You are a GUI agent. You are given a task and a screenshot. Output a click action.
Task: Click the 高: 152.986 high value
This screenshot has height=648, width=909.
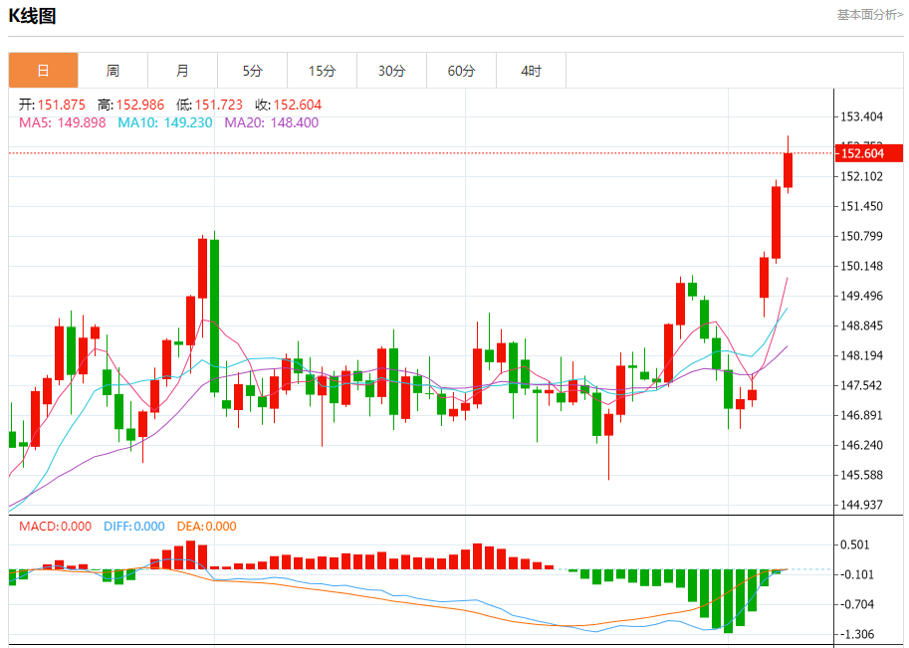click(131, 105)
